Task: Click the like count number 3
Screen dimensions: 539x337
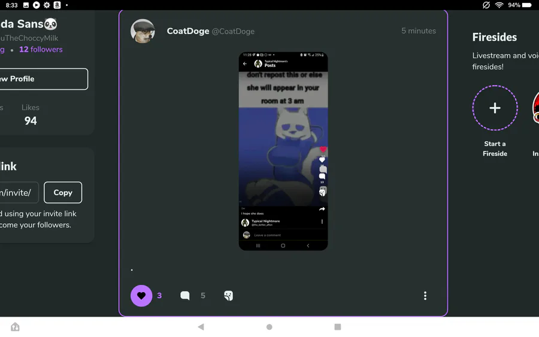Action: tap(159, 296)
